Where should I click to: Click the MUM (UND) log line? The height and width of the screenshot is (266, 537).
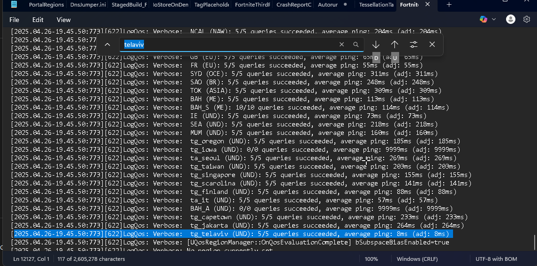(224, 133)
